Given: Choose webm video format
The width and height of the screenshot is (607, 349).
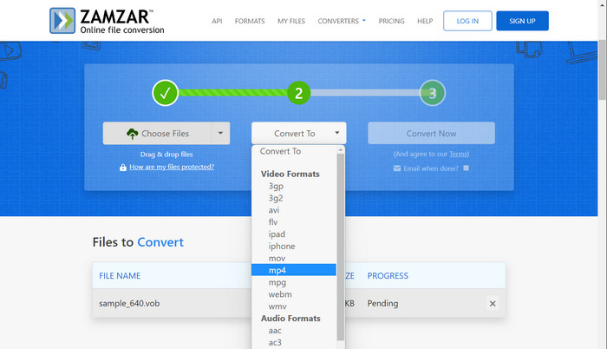Looking at the screenshot, I should (280, 294).
